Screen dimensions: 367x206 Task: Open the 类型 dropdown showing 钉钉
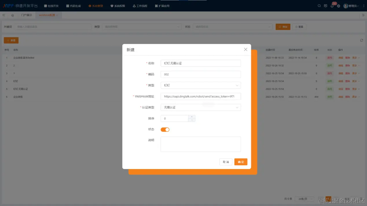click(x=201, y=85)
